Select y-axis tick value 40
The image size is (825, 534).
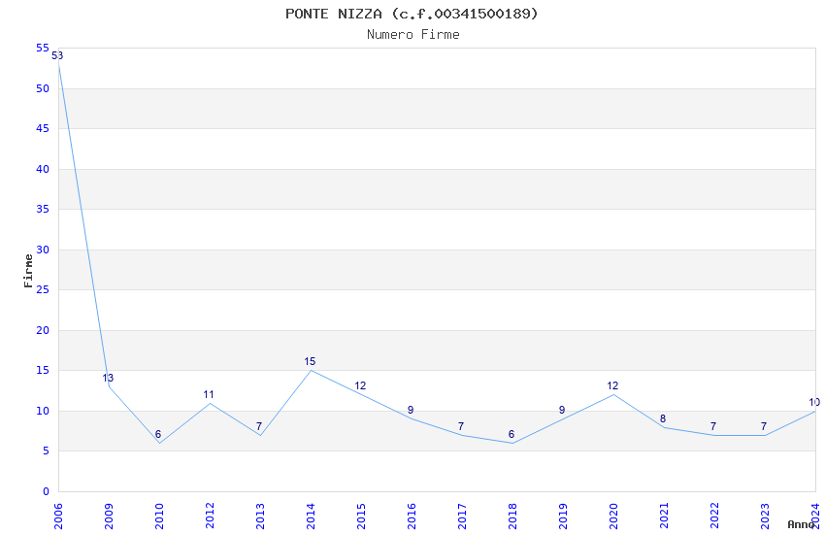coord(43,169)
